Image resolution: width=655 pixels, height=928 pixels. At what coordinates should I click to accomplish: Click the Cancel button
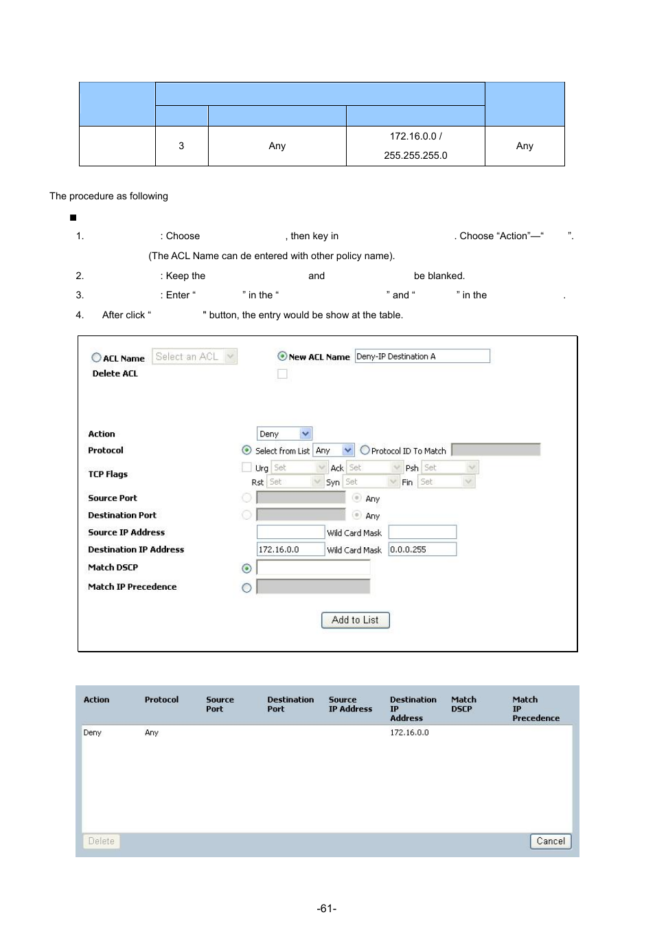pyautogui.click(x=551, y=841)
